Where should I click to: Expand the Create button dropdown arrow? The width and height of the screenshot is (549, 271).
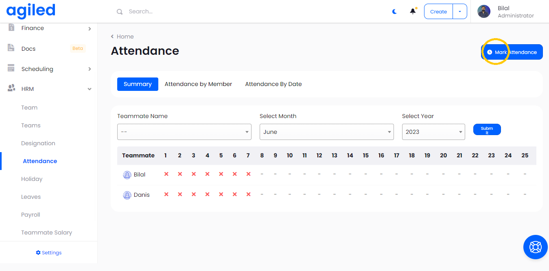pos(460,12)
